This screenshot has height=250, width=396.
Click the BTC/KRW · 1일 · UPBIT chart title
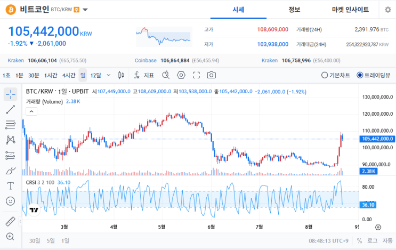[x=58, y=91]
